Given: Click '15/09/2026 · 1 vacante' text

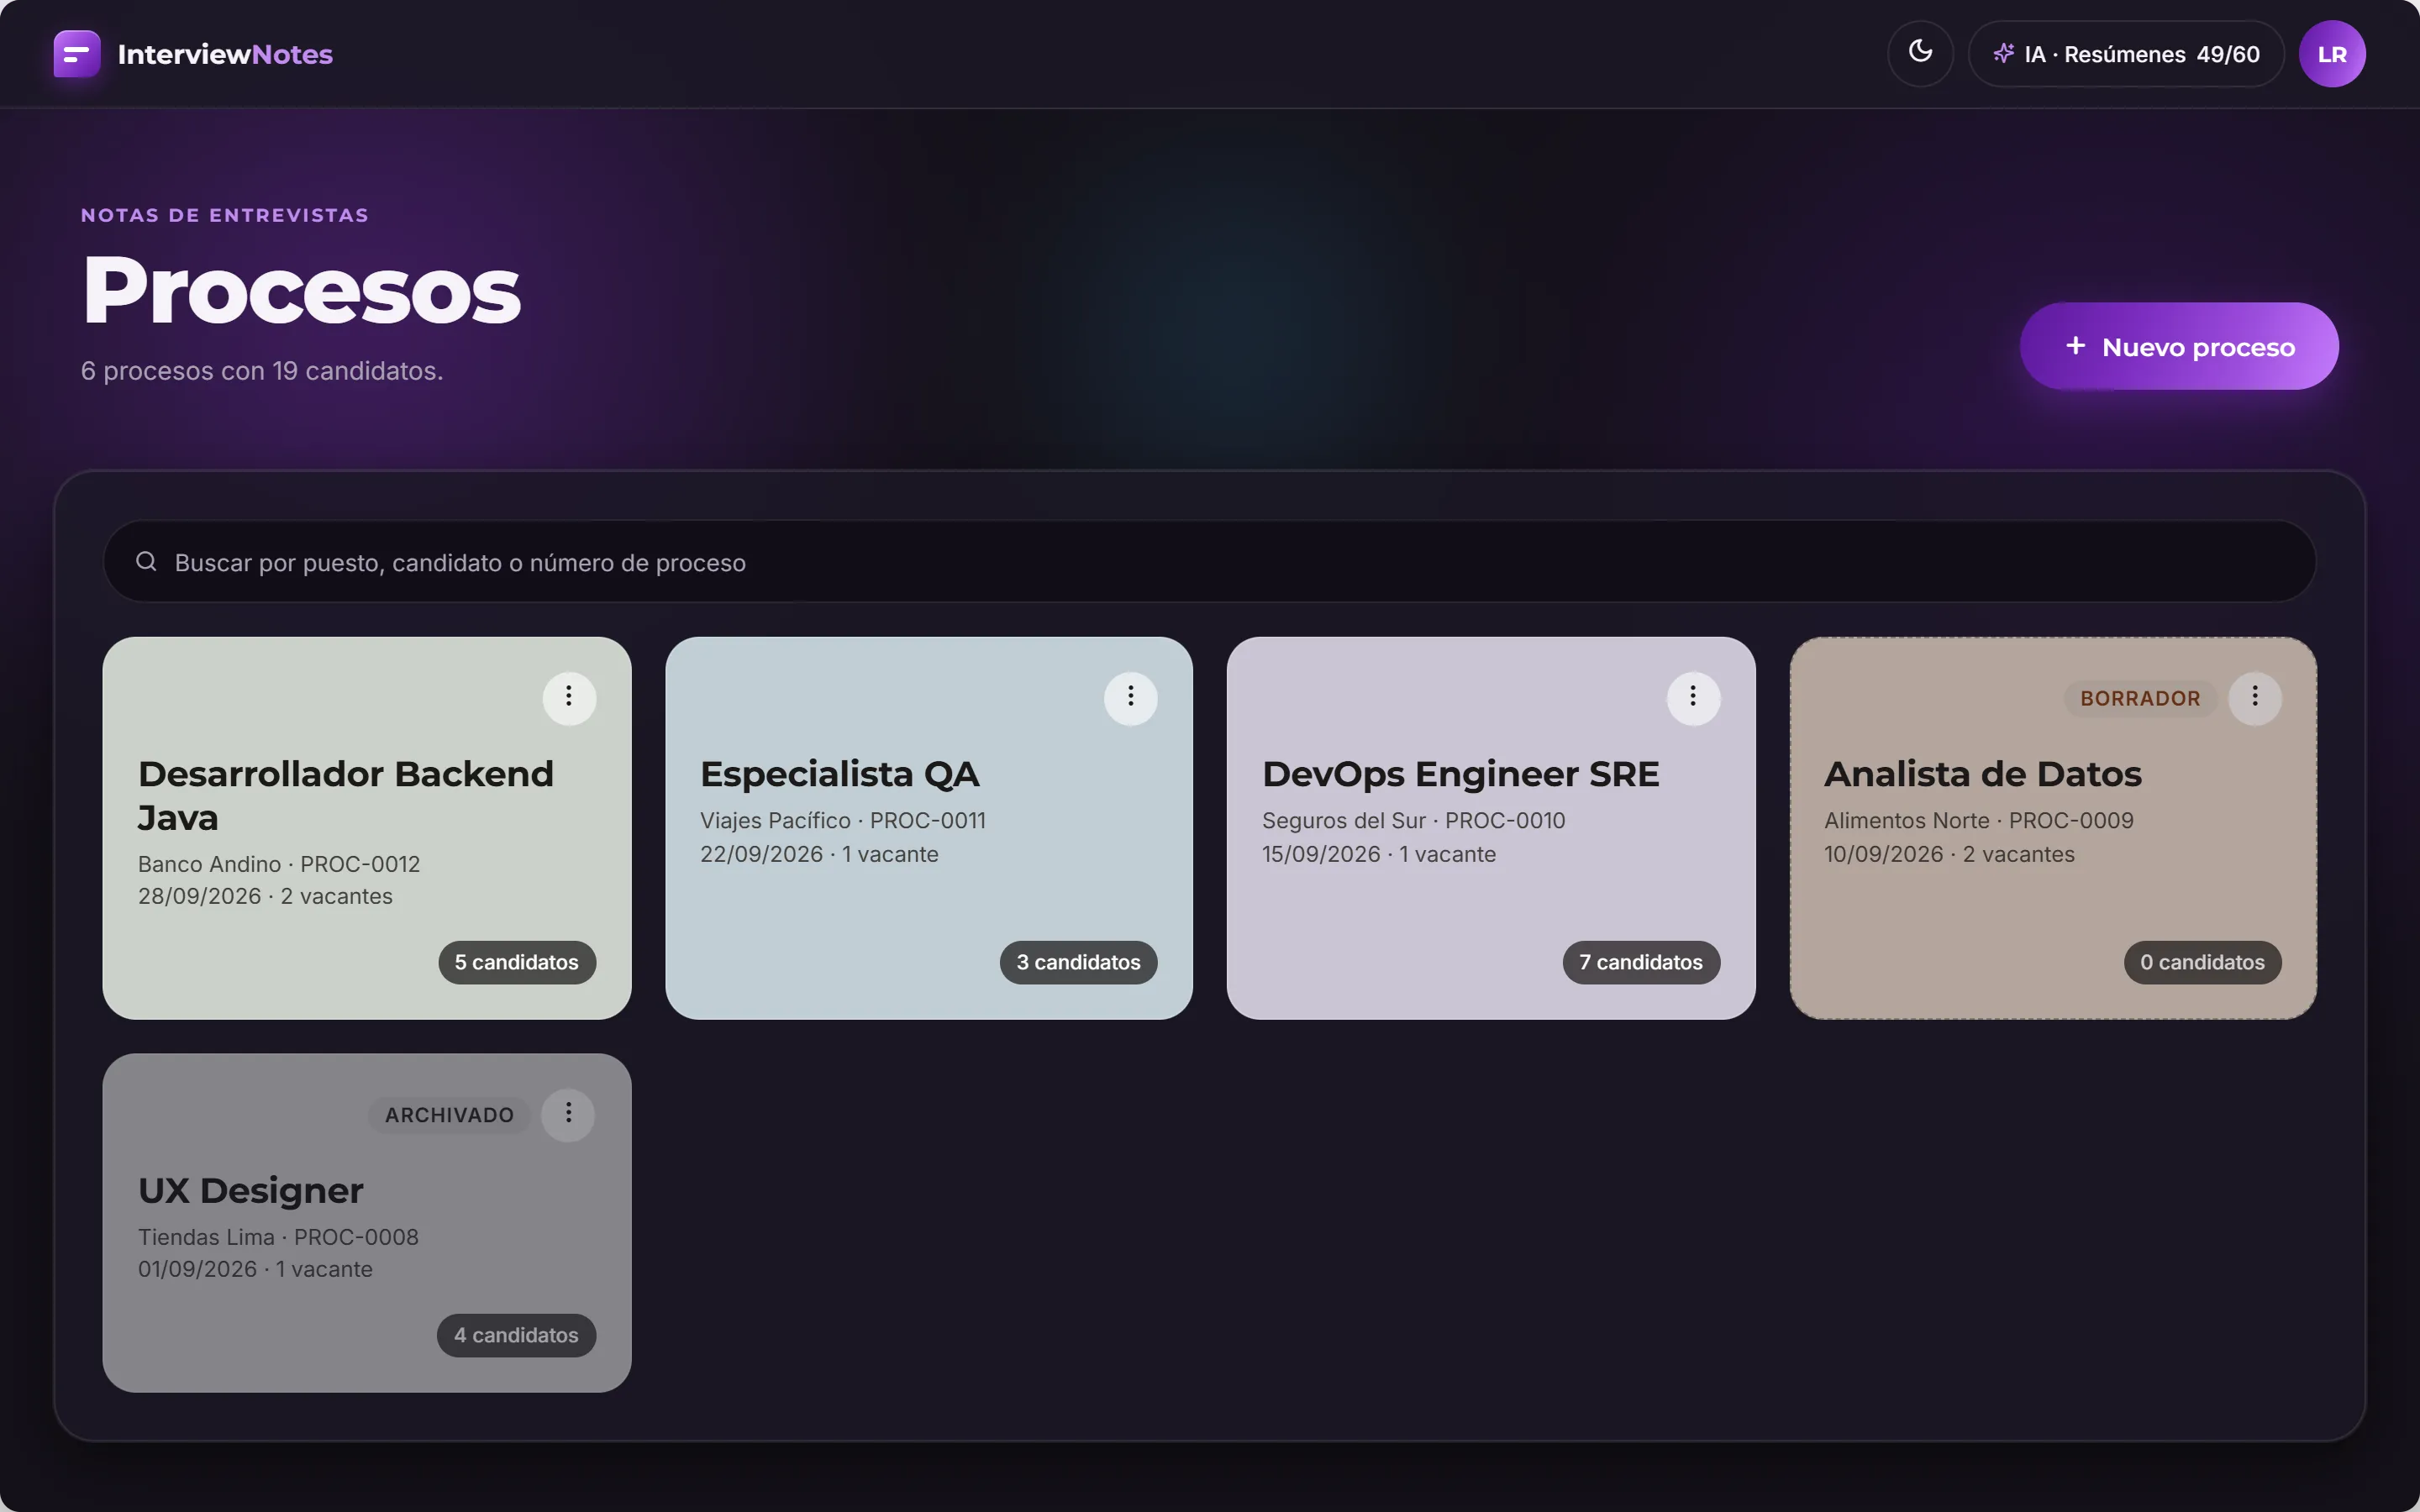Looking at the screenshot, I should coord(1379,855).
